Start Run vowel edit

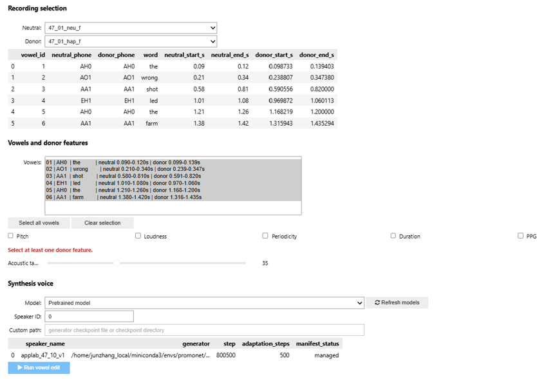tap(39, 367)
